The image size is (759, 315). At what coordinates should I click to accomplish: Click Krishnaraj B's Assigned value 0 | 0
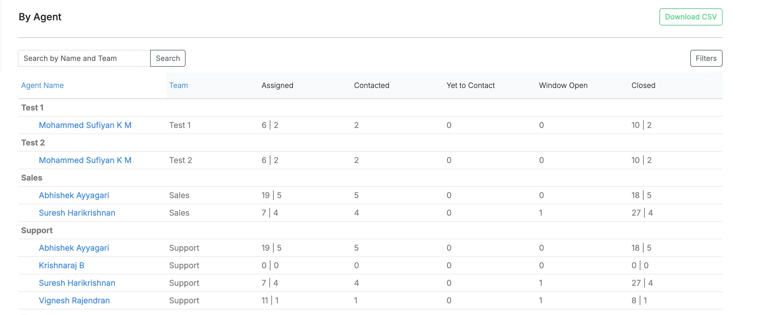tap(270, 265)
